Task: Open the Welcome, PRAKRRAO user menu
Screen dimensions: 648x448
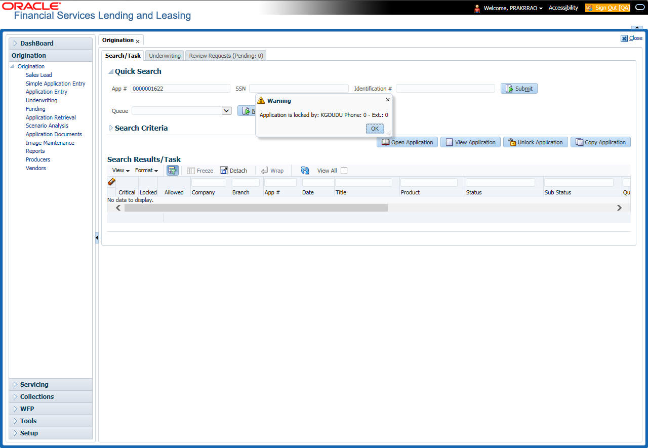Action: [x=513, y=8]
